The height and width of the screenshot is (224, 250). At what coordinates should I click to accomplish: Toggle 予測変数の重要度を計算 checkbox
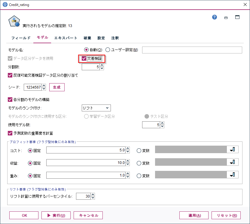click(x=10, y=133)
